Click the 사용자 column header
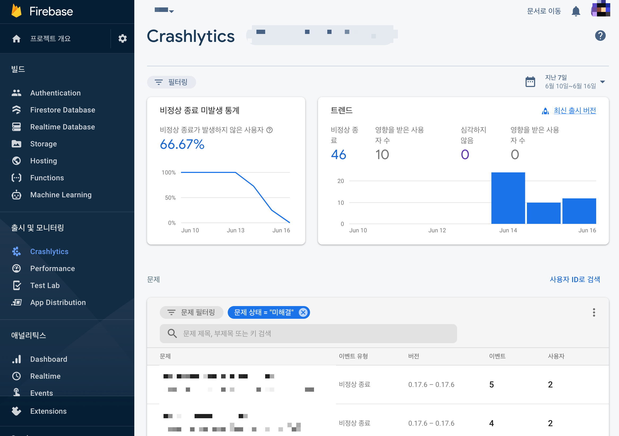 (x=556, y=356)
